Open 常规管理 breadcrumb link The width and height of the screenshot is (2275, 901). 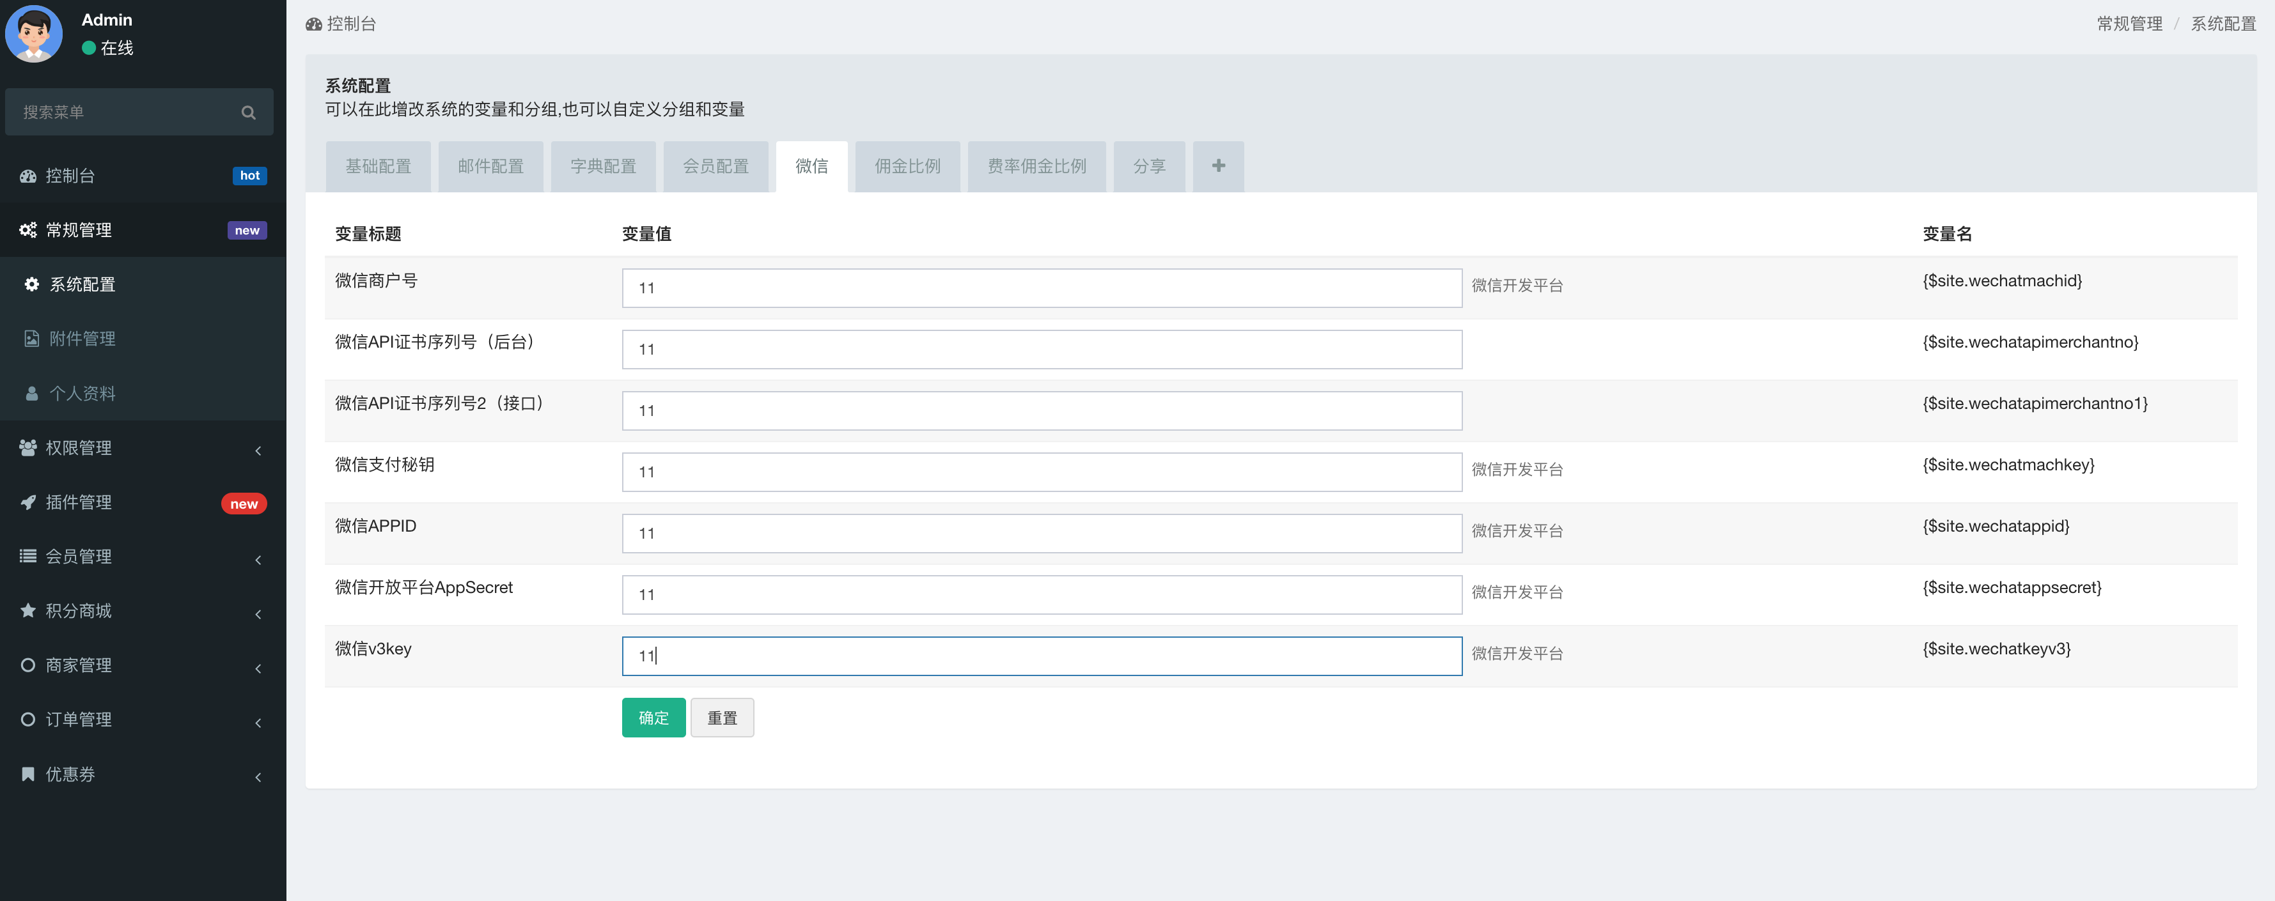[x=2129, y=24]
